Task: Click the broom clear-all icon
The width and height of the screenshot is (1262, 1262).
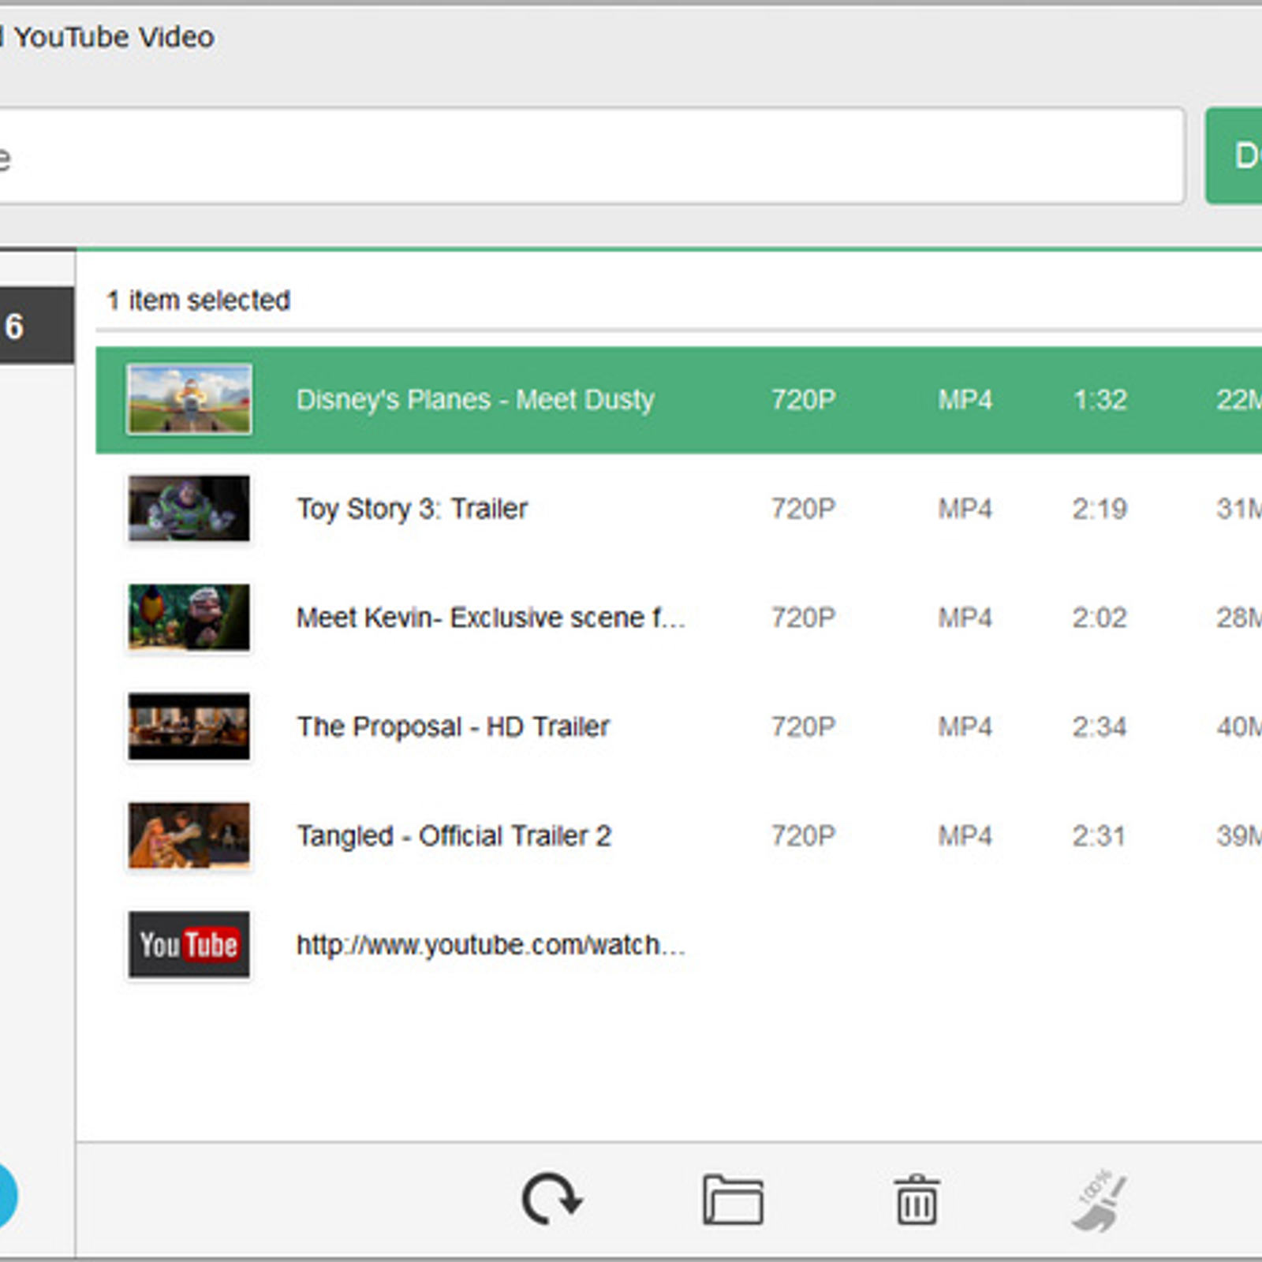Action: coord(1099,1200)
